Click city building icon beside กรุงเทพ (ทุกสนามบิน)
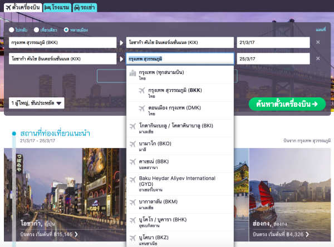Image resolution: width=334 pixels, height=247 pixels. pyautogui.click(x=132, y=73)
